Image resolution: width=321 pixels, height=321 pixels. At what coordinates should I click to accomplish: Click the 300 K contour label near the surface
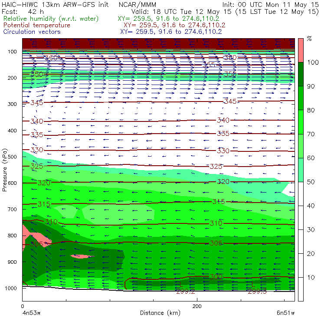[216, 277]
